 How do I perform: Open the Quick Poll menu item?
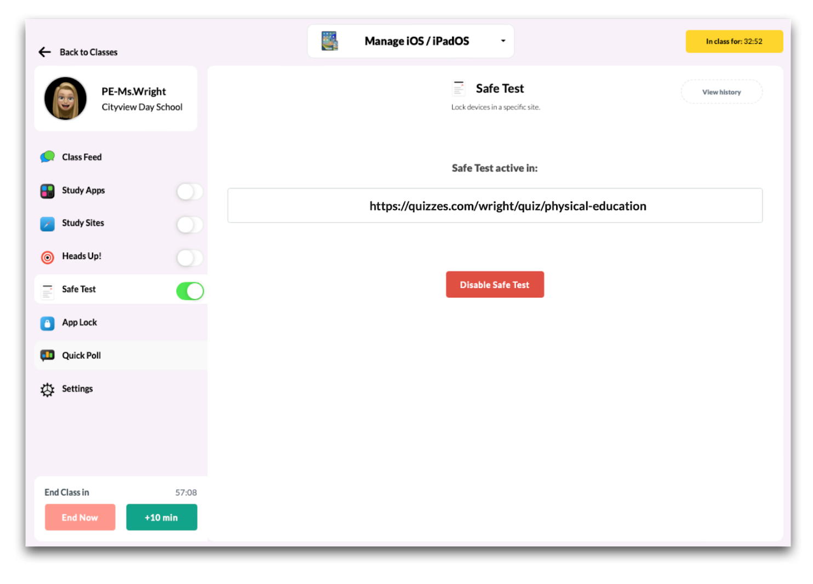click(82, 356)
